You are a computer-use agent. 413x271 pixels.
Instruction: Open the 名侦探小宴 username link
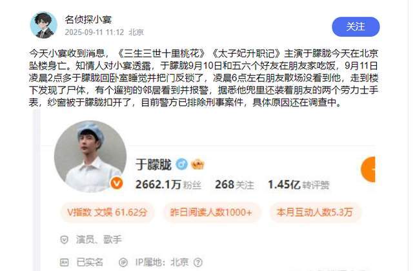[x=88, y=19]
